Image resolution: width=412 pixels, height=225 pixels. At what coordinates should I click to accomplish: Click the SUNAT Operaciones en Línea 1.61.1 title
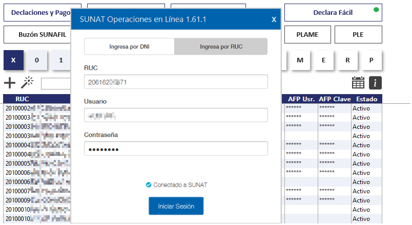[143, 19]
